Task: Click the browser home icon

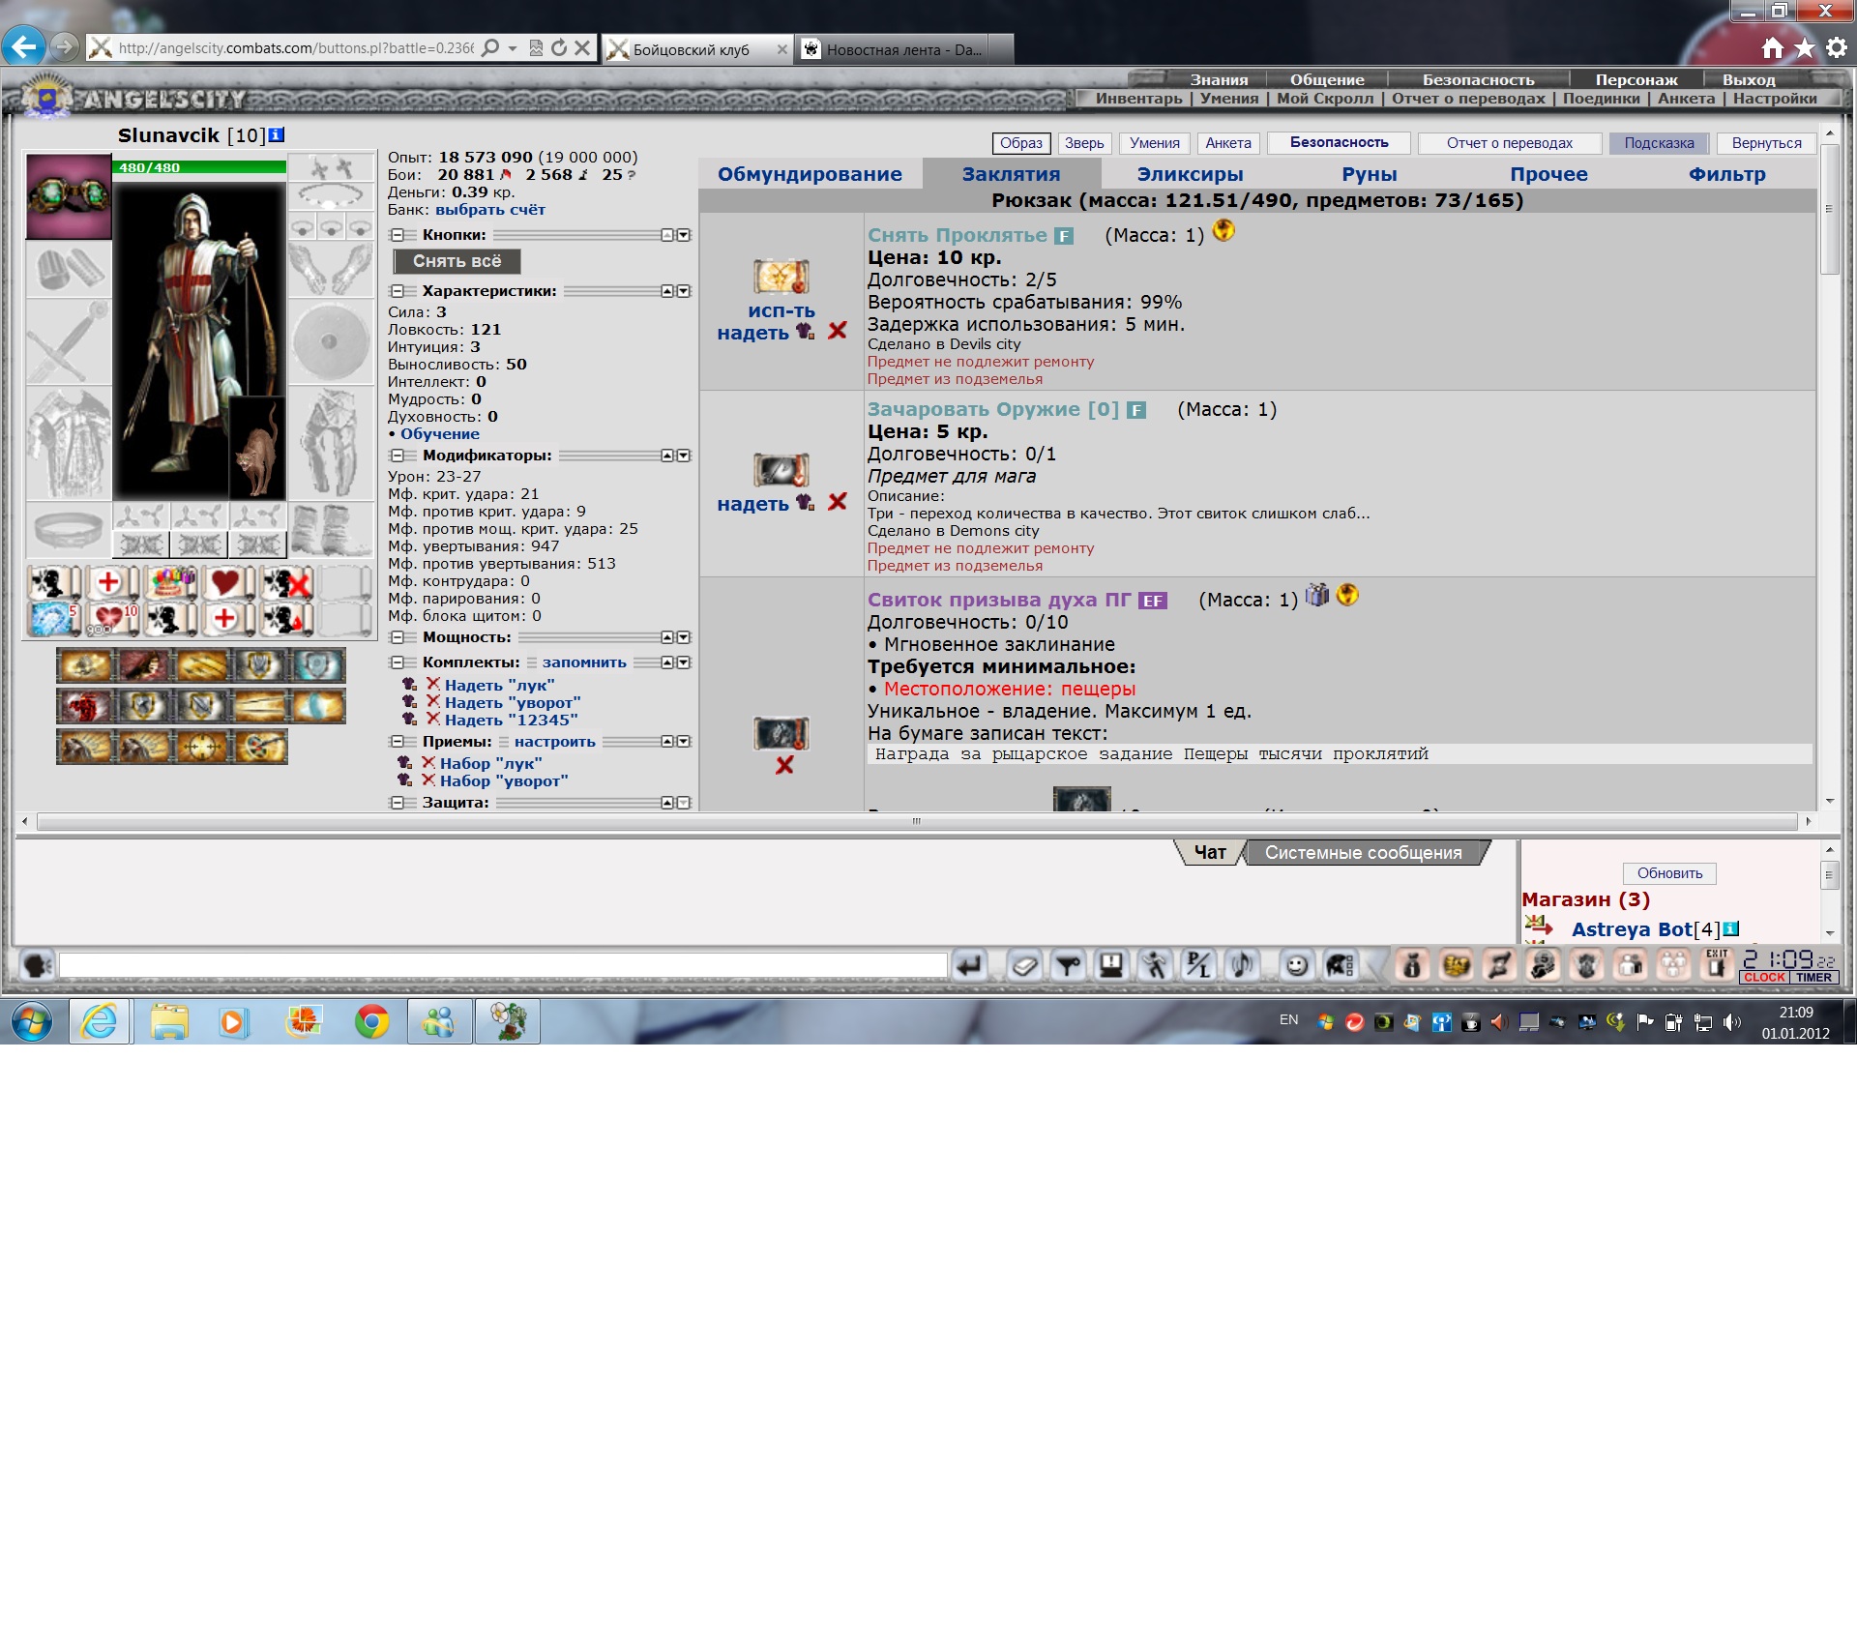Action: (x=1772, y=47)
